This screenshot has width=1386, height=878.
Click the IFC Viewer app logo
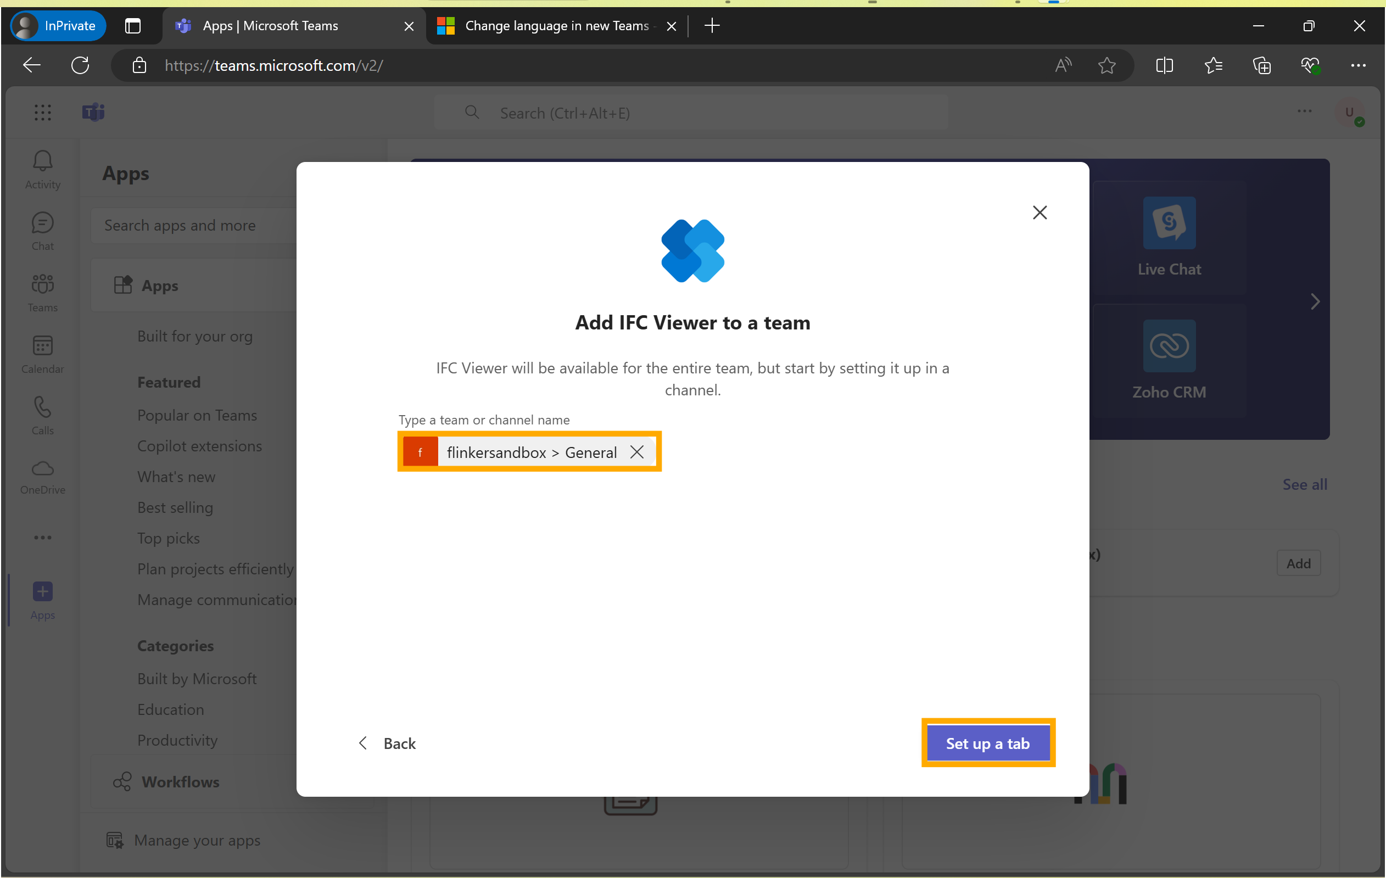coord(692,251)
